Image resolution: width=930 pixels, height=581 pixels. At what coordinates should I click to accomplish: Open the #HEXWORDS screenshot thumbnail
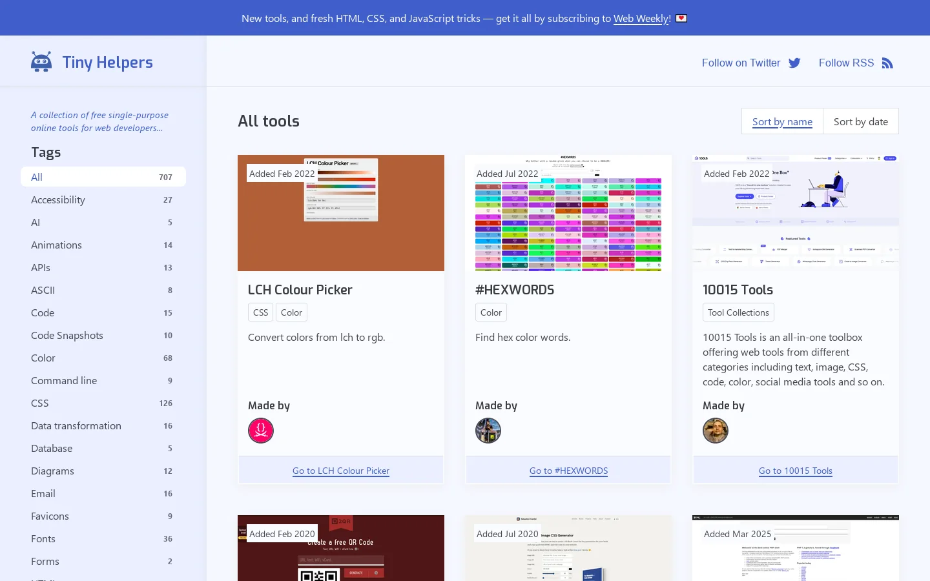pyautogui.click(x=568, y=213)
